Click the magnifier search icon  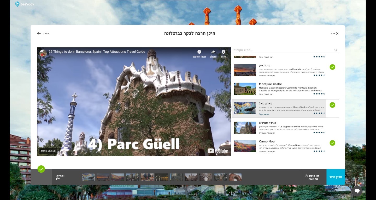point(336,50)
